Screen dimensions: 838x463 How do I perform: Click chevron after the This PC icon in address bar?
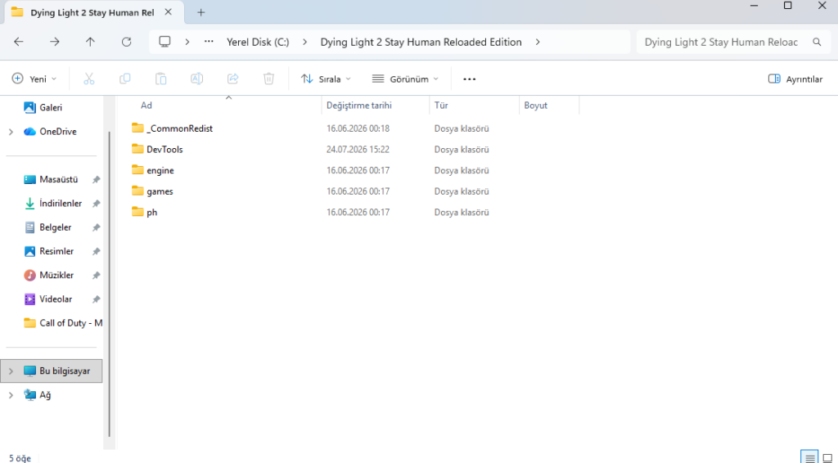(187, 42)
